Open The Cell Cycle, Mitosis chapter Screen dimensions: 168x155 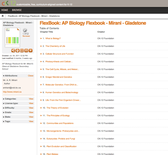(x=62, y=69)
